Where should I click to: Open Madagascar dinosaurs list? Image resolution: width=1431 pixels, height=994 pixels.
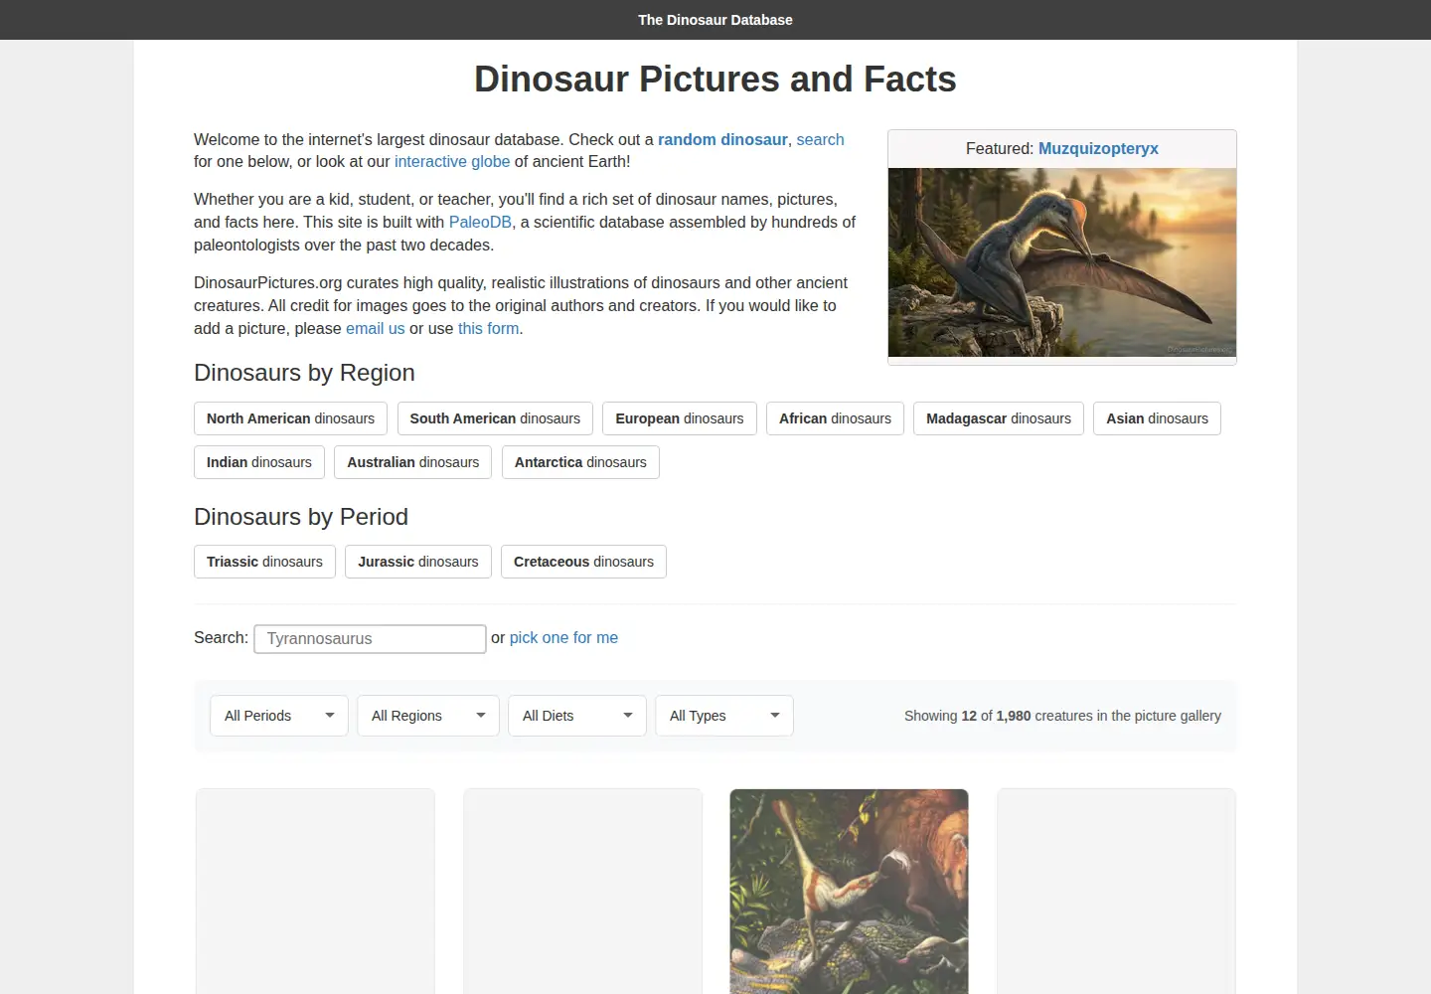pyautogui.click(x=999, y=418)
